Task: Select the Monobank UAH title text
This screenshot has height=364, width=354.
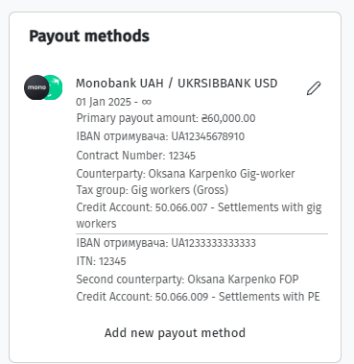Action: [120, 84]
